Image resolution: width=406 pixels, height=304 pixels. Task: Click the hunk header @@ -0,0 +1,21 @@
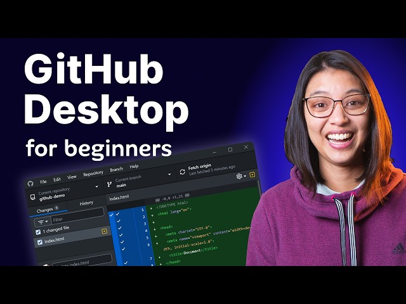[172, 198]
